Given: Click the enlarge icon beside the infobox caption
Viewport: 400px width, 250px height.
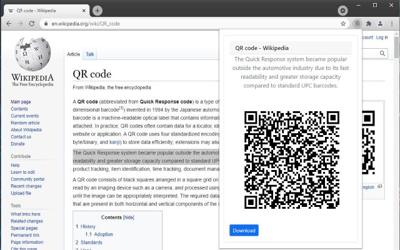Looking at the screenshot, I should (x=379, y=187).
